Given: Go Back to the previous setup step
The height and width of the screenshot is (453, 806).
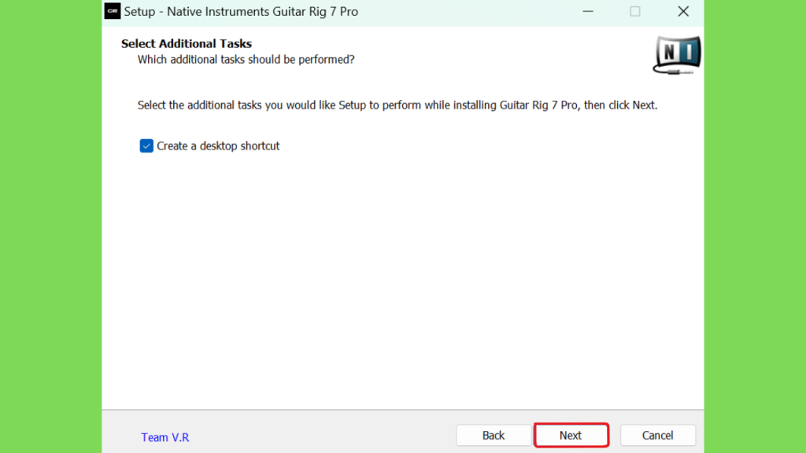Looking at the screenshot, I should click(x=494, y=435).
